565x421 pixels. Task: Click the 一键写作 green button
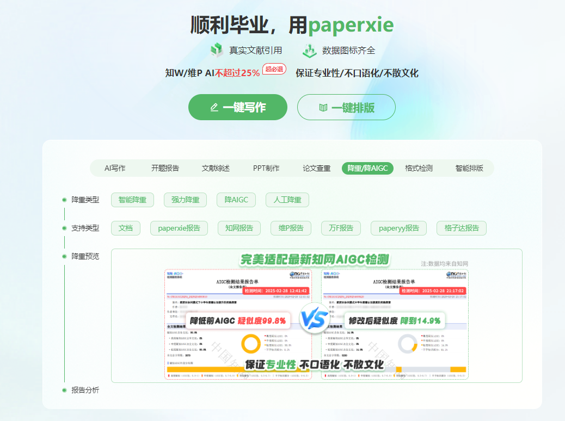point(237,107)
